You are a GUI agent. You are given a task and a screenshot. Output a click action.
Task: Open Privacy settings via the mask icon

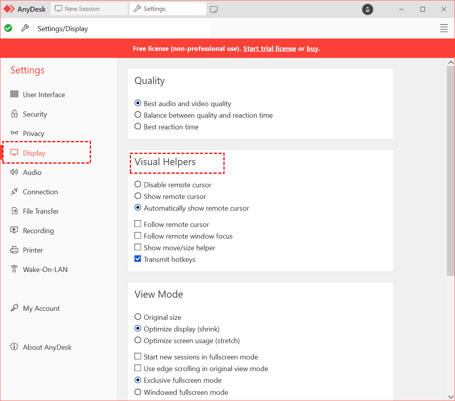14,133
